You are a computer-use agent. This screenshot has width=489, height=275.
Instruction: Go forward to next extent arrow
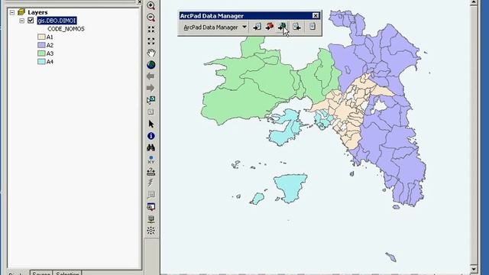click(x=151, y=89)
